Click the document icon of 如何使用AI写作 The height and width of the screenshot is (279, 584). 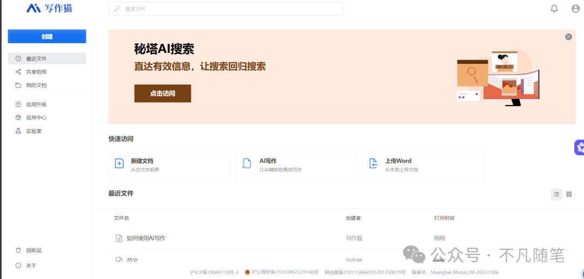[x=119, y=238]
